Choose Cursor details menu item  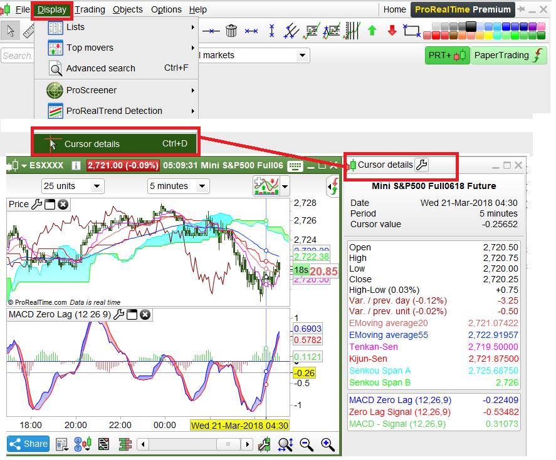115,144
